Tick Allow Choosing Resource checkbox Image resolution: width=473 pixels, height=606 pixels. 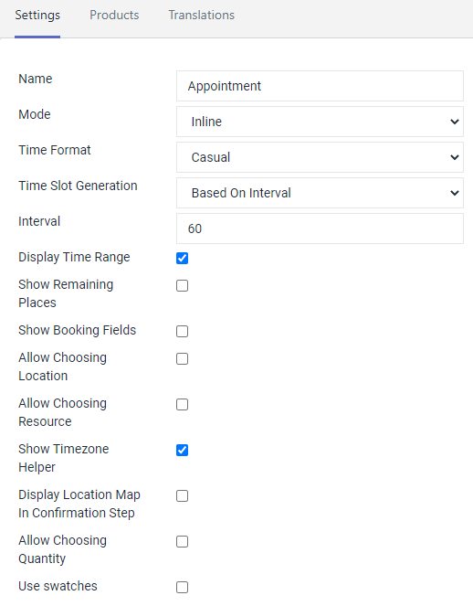click(183, 404)
